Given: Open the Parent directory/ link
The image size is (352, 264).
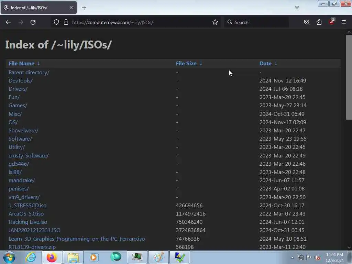Looking at the screenshot, I should (29, 73).
